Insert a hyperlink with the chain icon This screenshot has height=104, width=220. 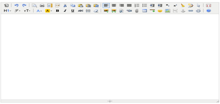point(191,11)
